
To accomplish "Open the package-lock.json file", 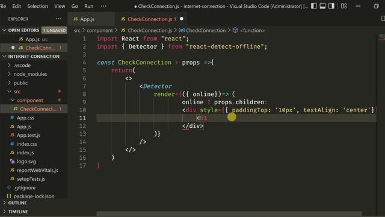I will (34, 196).
